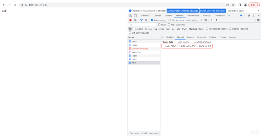This screenshot has width=264, height=138.
Task: Check the Invert filter checkbox
Action: (159, 24)
